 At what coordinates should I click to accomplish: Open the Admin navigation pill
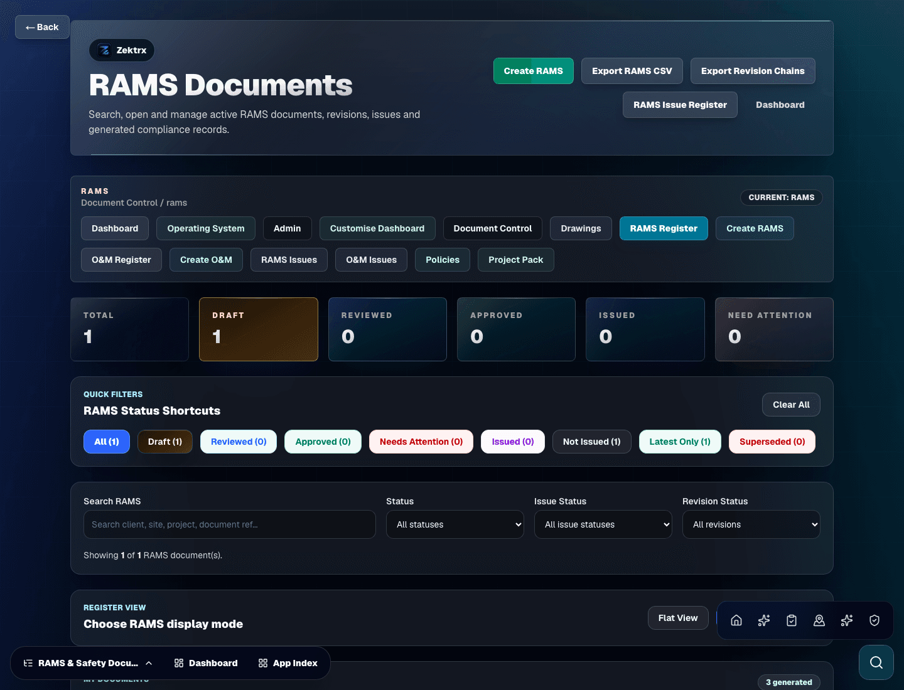point(287,228)
